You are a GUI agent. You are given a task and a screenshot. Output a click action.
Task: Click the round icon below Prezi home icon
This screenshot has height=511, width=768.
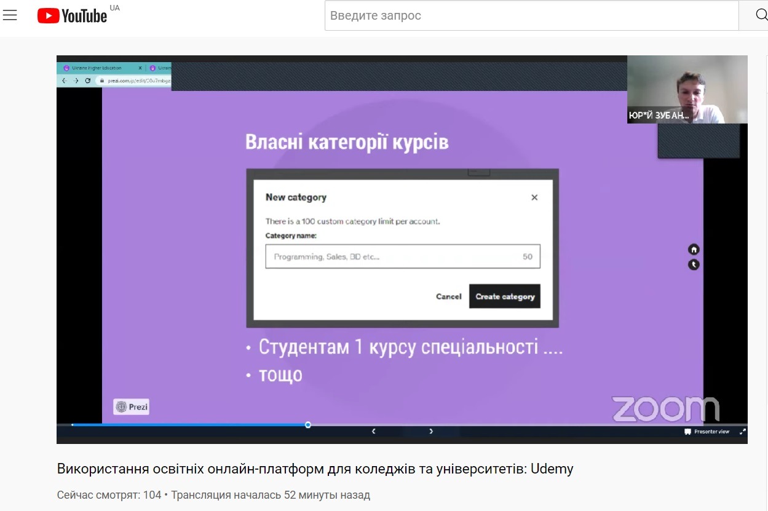pyautogui.click(x=694, y=265)
